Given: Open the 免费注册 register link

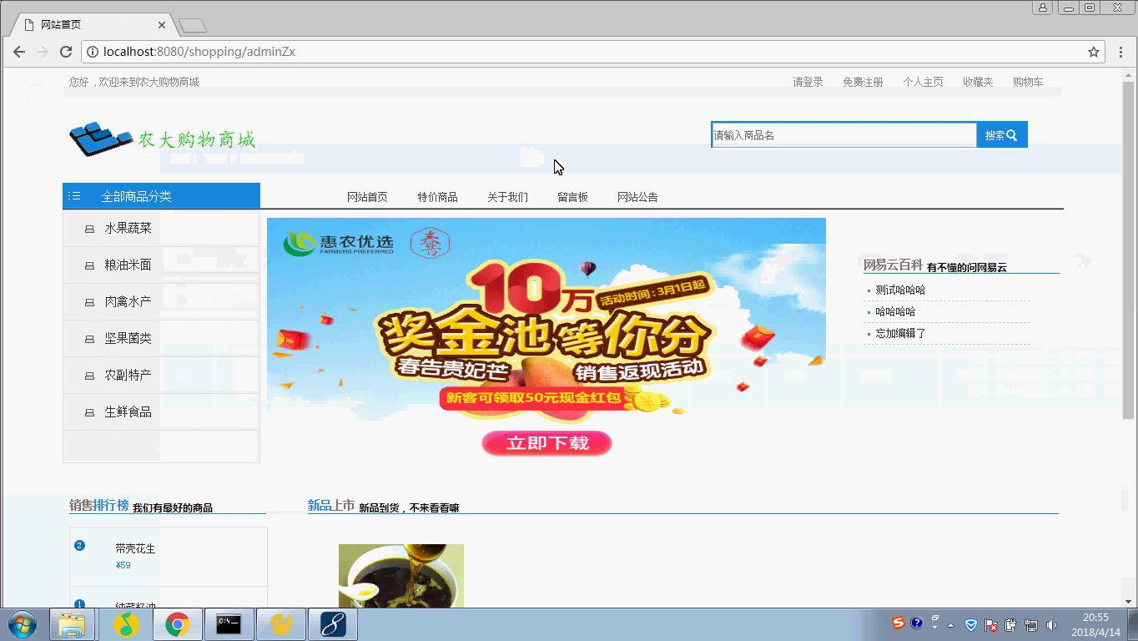Looking at the screenshot, I should coord(863,82).
